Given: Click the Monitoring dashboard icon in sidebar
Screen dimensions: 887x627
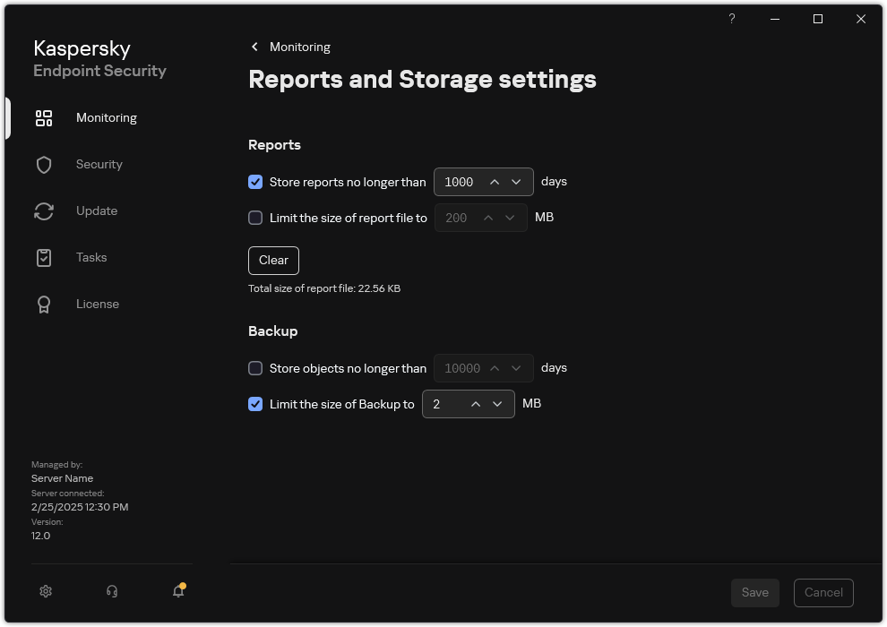Looking at the screenshot, I should (x=44, y=118).
